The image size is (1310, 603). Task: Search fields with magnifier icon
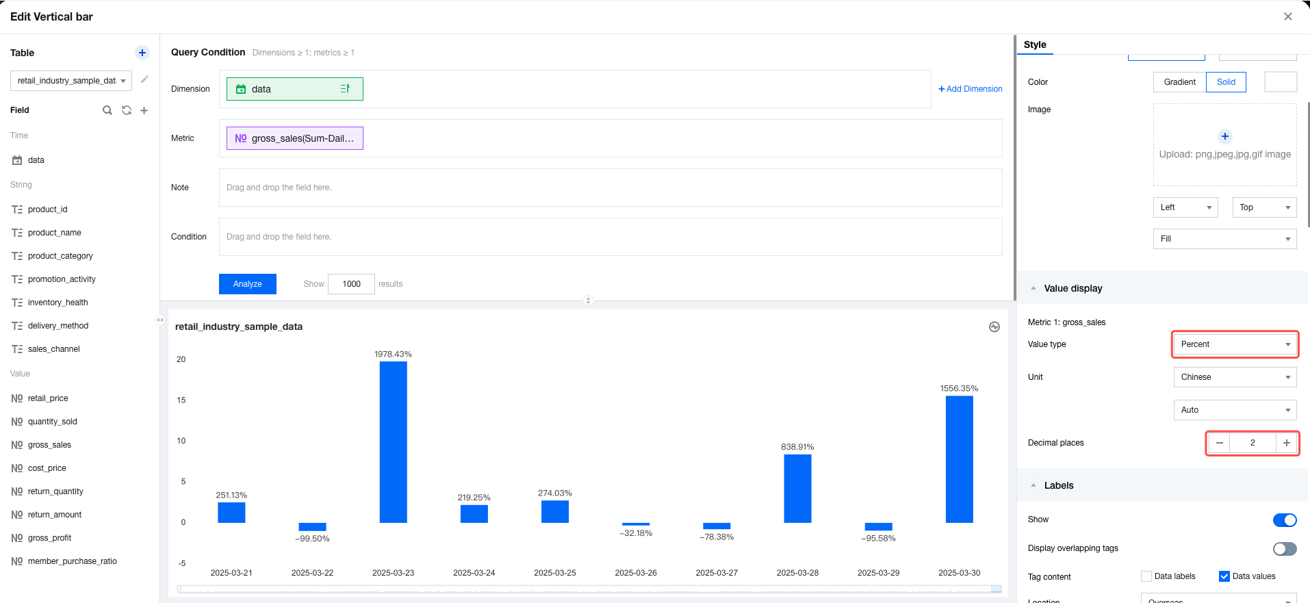(x=107, y=110)
